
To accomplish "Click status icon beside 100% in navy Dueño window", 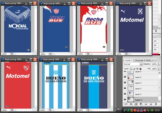I will 88,110.
